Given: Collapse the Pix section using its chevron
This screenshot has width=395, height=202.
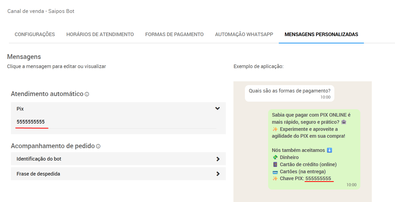Looking at the screenshot, I should click(x=217, y=108).
